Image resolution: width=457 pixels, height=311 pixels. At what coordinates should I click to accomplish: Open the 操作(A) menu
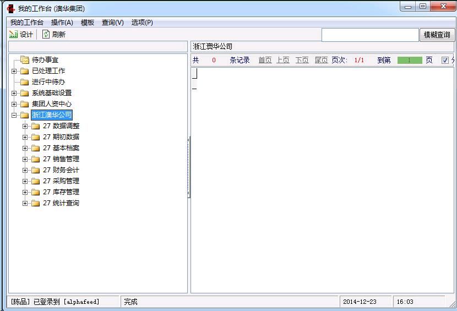pos(62,23)
